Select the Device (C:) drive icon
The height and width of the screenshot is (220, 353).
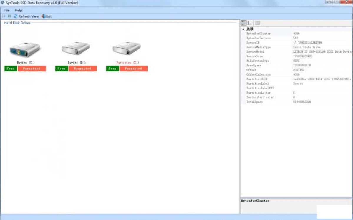25,49
